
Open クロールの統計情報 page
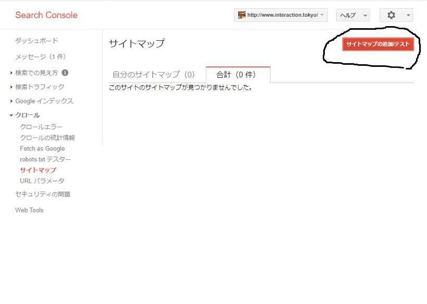tap(47, 138)
